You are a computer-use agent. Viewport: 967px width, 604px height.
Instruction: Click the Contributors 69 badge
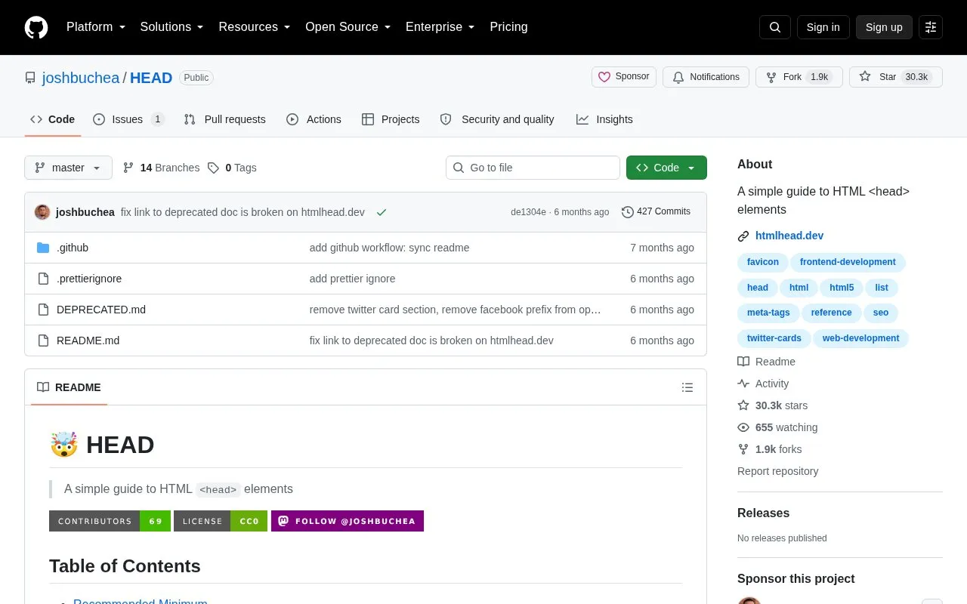coord(110,521)
